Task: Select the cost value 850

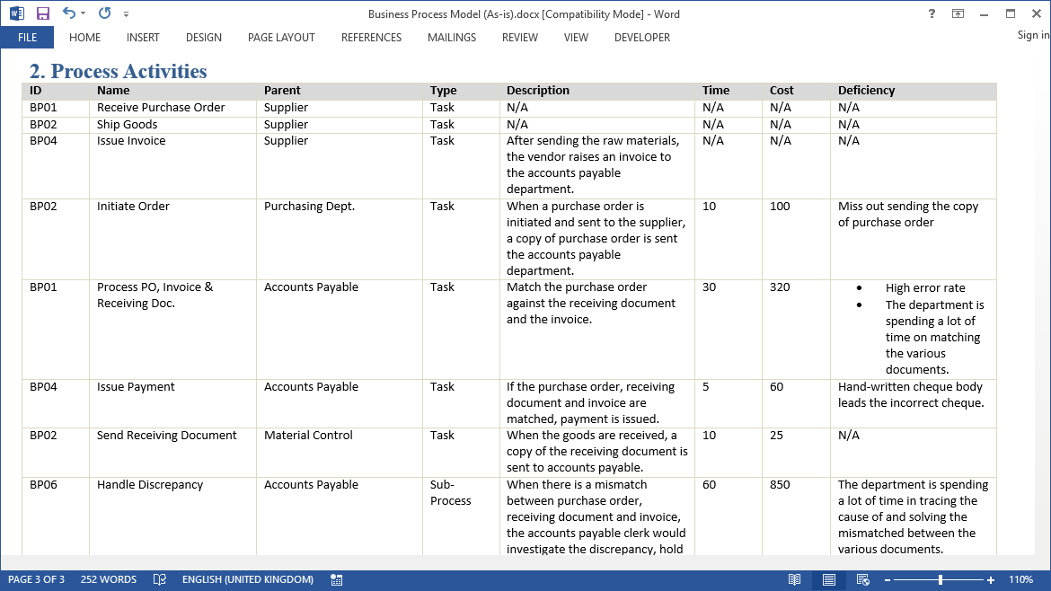Action: (781, 484)
